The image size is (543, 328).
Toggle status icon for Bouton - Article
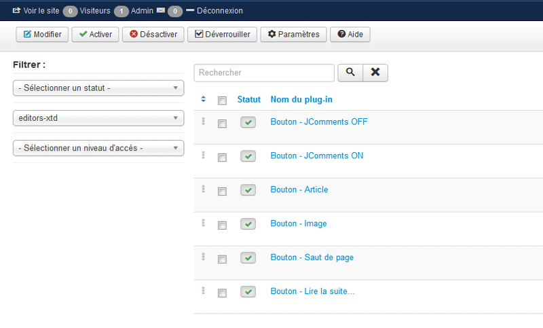tap(248, 190)
